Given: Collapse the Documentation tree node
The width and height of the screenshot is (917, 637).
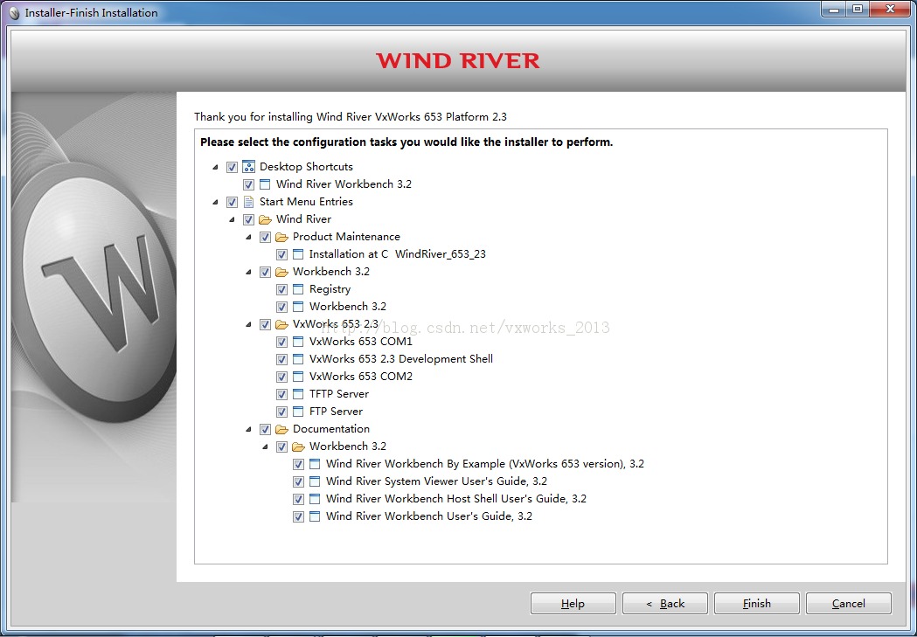Looking at the screenshot, I should [x=248, y=430].
